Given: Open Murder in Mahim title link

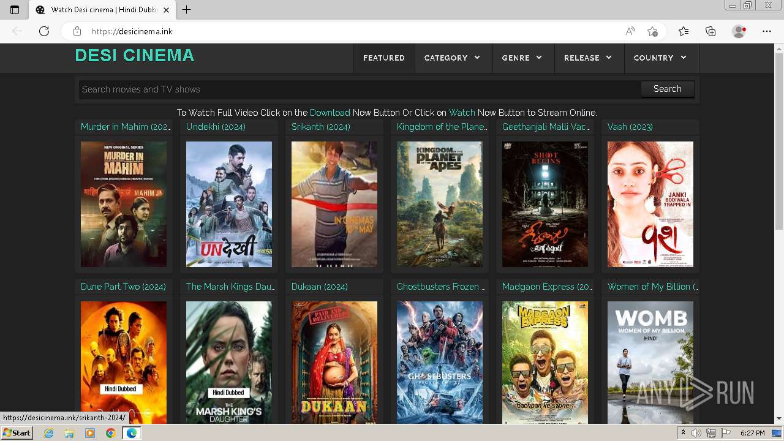Looking at the screenshot, I should 126,127.
